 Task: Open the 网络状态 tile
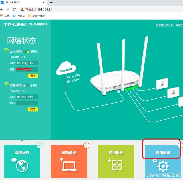pyautogui.click(x=22, y=161)
